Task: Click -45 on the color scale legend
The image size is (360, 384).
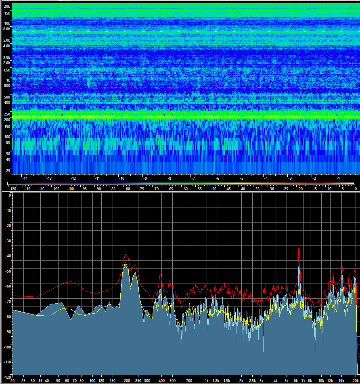Action: click(x=228, y=189)
